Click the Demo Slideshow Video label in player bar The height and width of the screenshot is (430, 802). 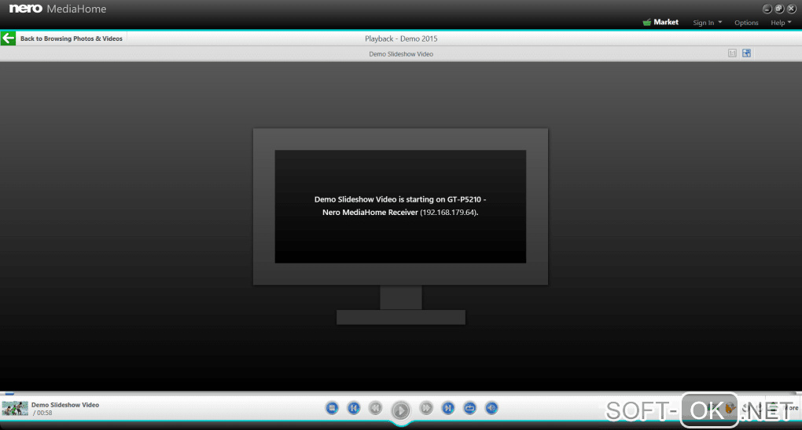[65, 405]
